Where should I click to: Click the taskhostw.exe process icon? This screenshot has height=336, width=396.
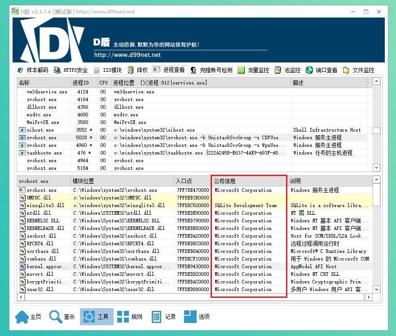(x=22, y=153)
